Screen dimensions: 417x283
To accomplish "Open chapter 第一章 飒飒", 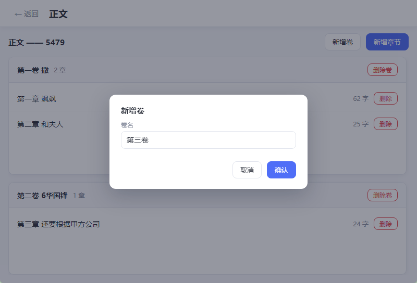I will [x=36, y=99].
